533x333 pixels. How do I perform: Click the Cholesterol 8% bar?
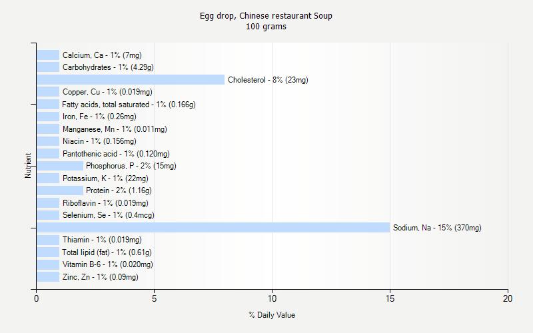tap(131, 80)
